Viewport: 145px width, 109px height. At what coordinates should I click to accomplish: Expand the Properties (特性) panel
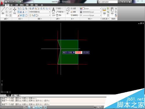click(x=90, y=19)
